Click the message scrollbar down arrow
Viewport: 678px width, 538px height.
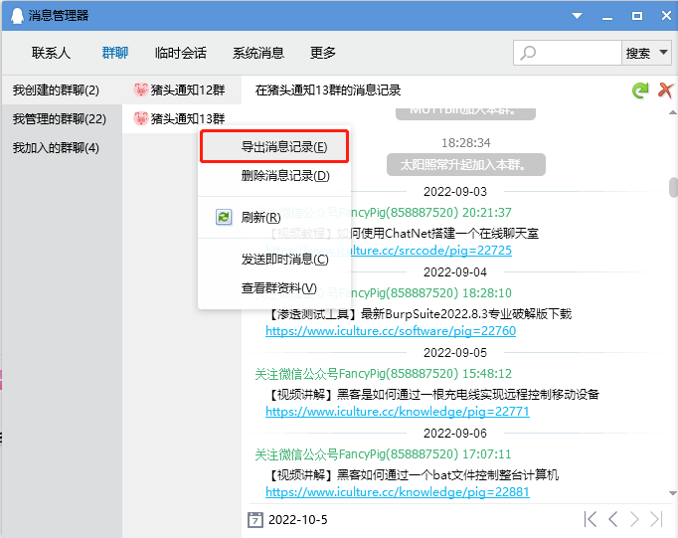coord(672,493)
